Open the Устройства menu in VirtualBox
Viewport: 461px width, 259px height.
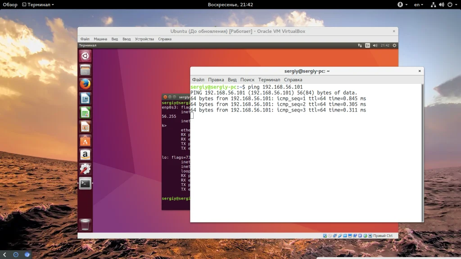click(x=144, y=39)
